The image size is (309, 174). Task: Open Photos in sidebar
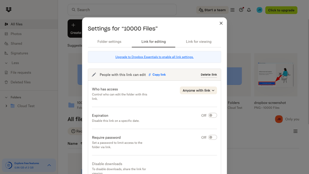[29, 34]
